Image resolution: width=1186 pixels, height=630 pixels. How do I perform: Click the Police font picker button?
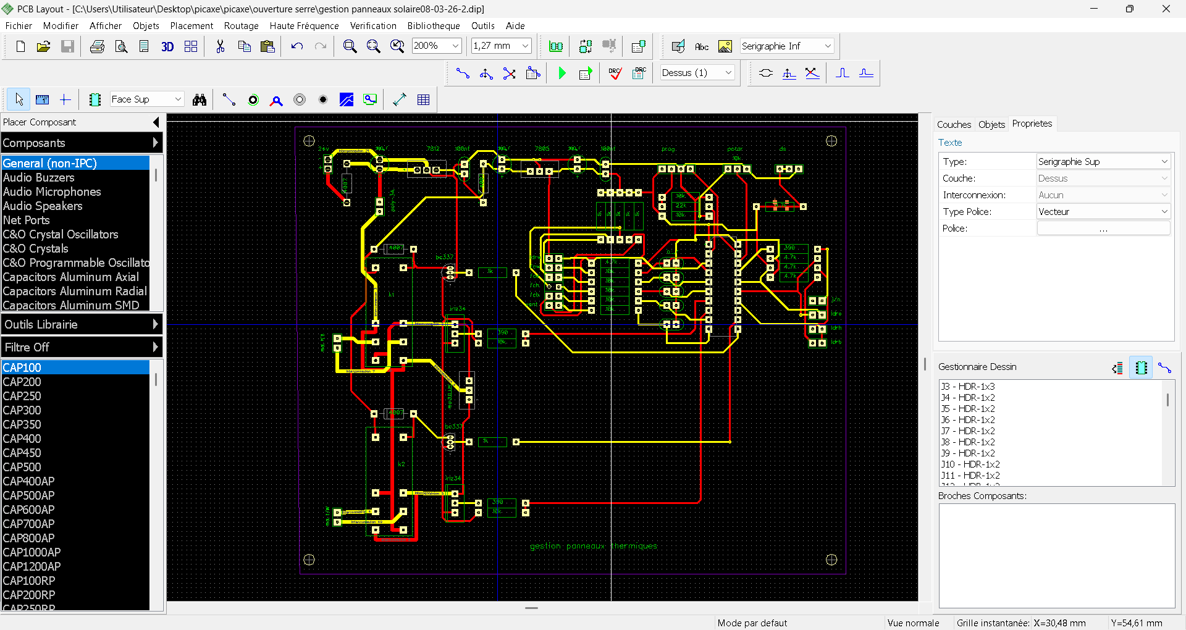[1103, 229]
